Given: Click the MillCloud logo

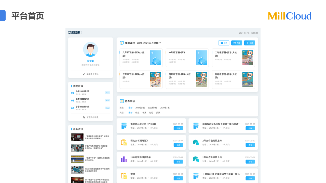Looking at the screenshot, I should [290, 16].
